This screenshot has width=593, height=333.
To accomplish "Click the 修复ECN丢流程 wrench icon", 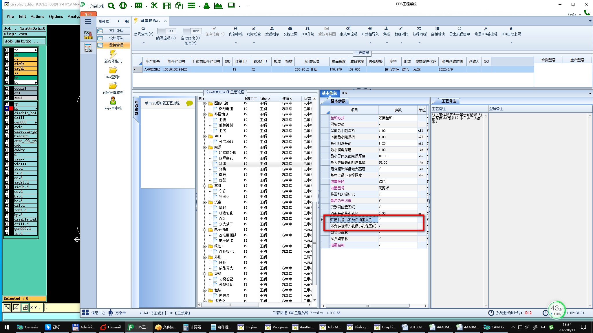I will [x=486, y=29].
